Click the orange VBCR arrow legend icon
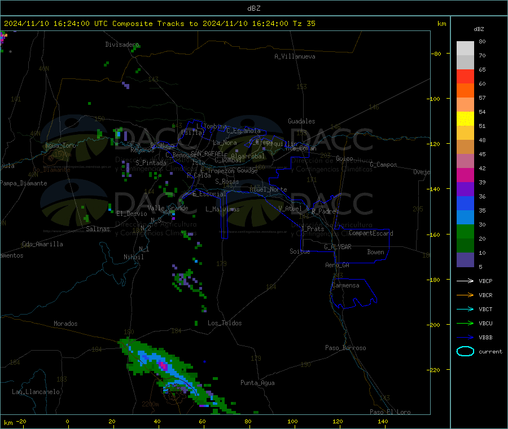Screen dimensions: 508x429 point(465,295)
